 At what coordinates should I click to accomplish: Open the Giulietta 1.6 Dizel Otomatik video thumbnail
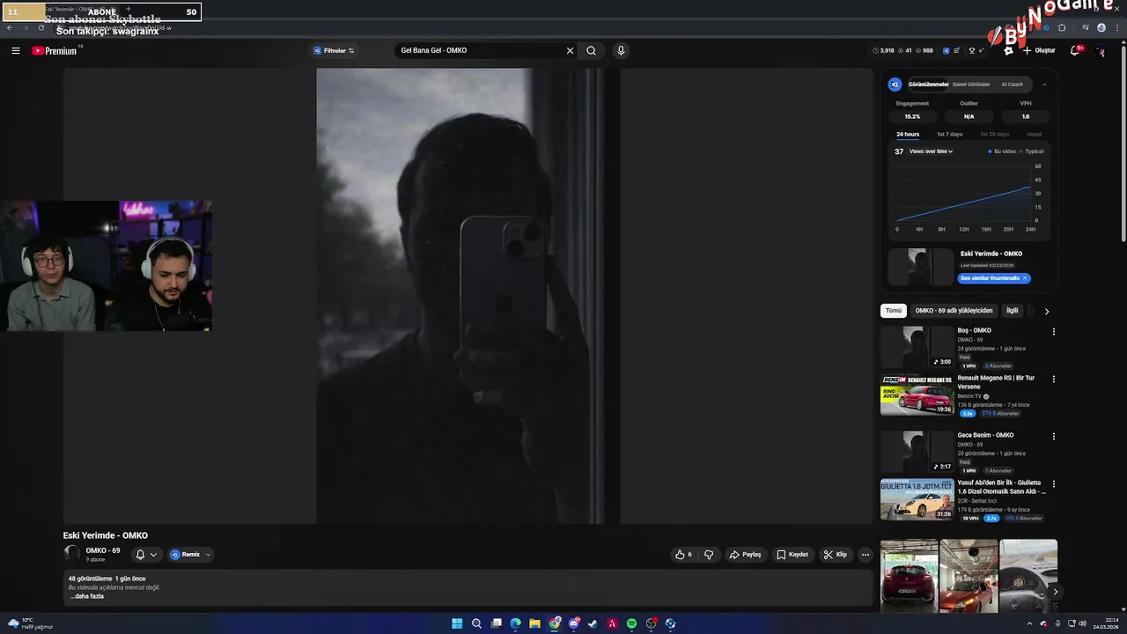(917, 499)
